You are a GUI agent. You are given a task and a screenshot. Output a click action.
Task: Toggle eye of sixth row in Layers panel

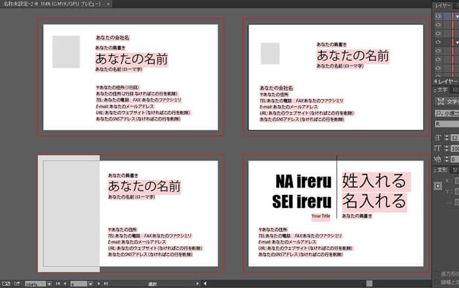[438, 60]
